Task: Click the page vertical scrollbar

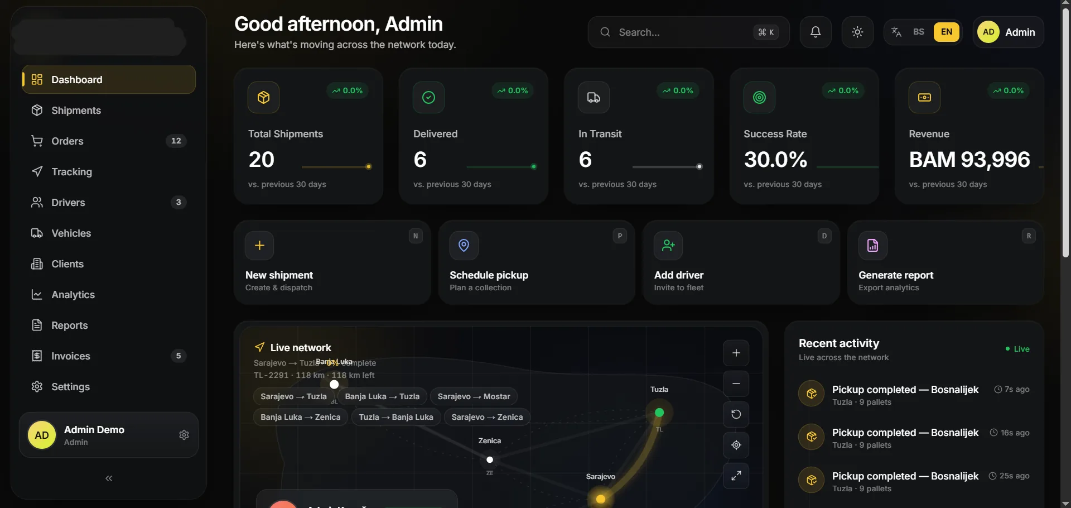Action: (1065, 134)
